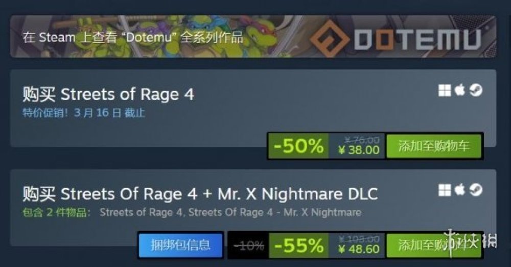Click the -50% discount badge
This screenshot has height=267, width=511.
pos(298,146)
